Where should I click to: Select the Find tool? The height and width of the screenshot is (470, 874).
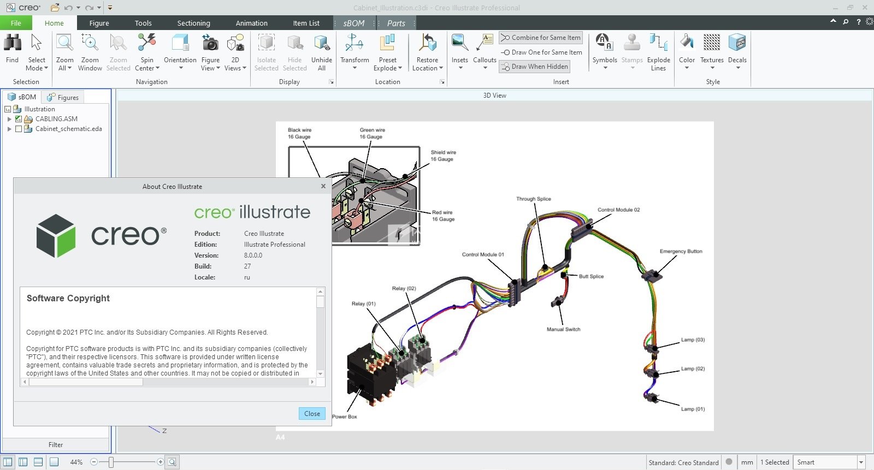pos(12,50)
